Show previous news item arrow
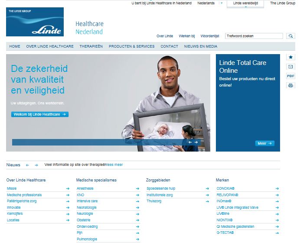The image size is (300, 249). coord(27,165)
